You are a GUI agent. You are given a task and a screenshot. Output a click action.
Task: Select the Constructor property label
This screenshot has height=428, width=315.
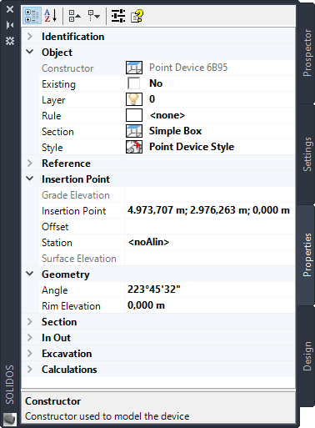click(67, 68)
